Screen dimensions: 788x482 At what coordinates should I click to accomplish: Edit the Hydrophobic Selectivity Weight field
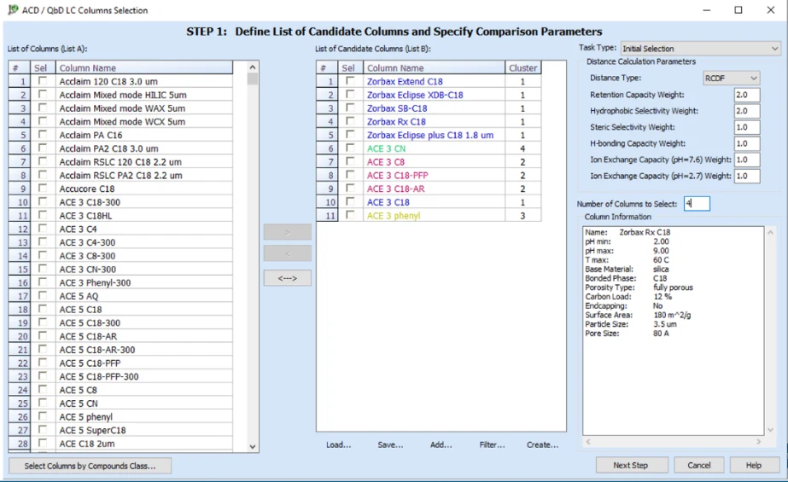pos(747,111)
